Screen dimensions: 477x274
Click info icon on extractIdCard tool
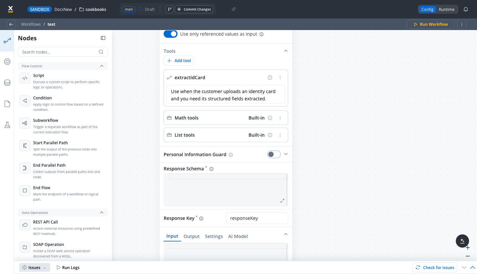point(270,78)
